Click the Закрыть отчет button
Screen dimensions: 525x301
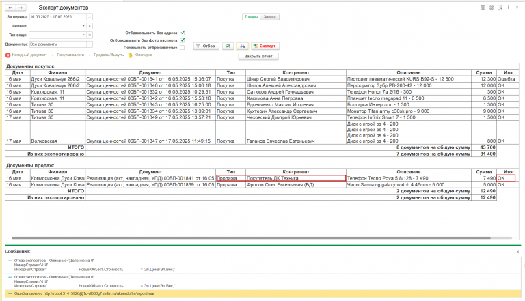pyautogui.click(x=258, y=56)
